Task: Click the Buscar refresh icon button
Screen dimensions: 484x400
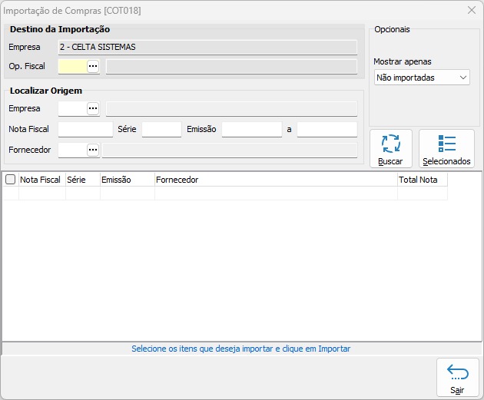Action: click(390, 148)
